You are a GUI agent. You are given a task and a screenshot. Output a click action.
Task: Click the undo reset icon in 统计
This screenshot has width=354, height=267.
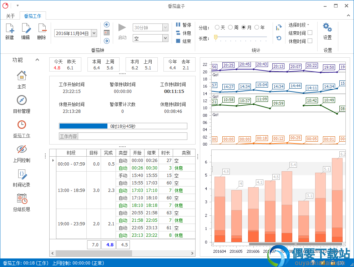coord(279,38)
